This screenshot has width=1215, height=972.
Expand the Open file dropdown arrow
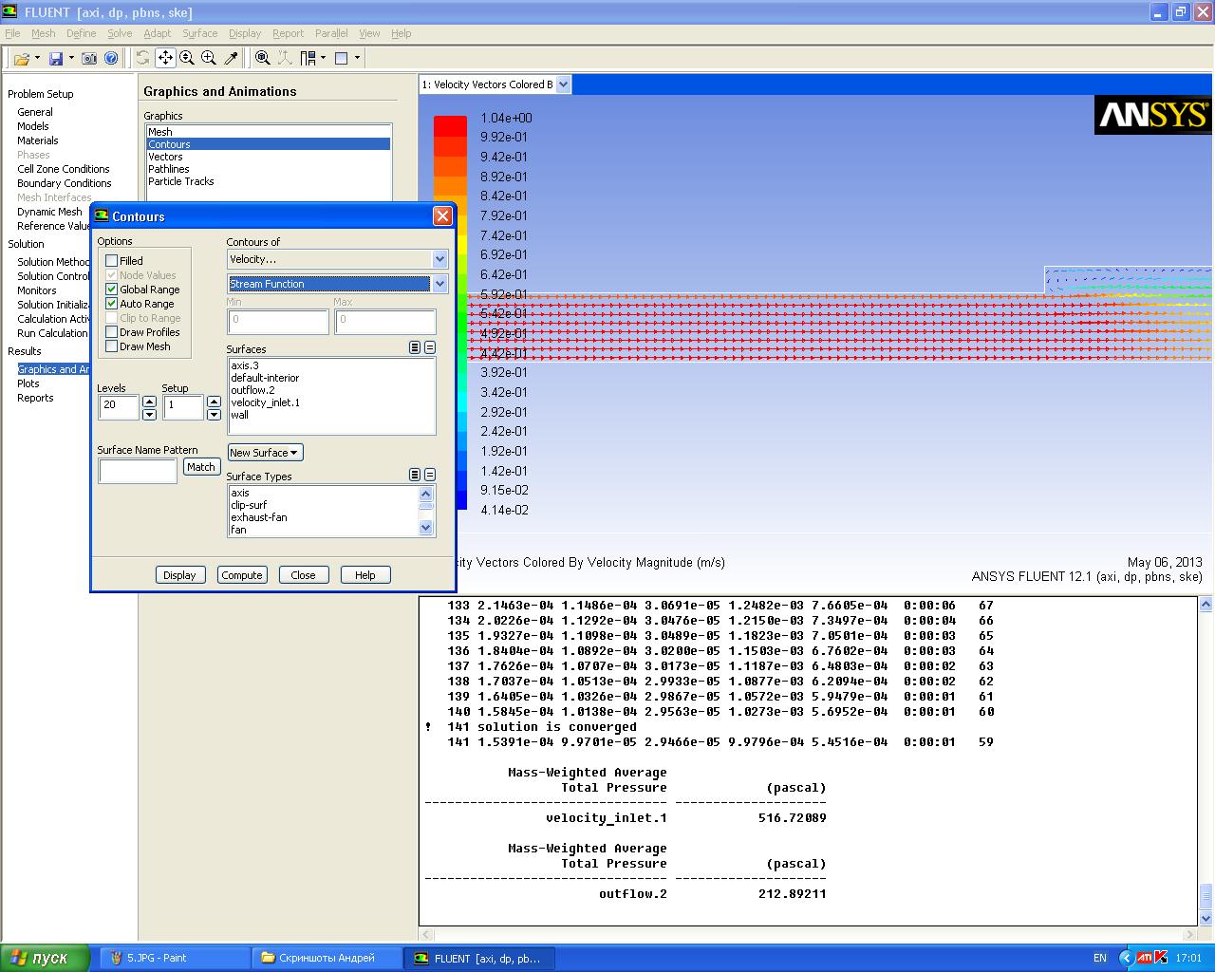[37, 58]
